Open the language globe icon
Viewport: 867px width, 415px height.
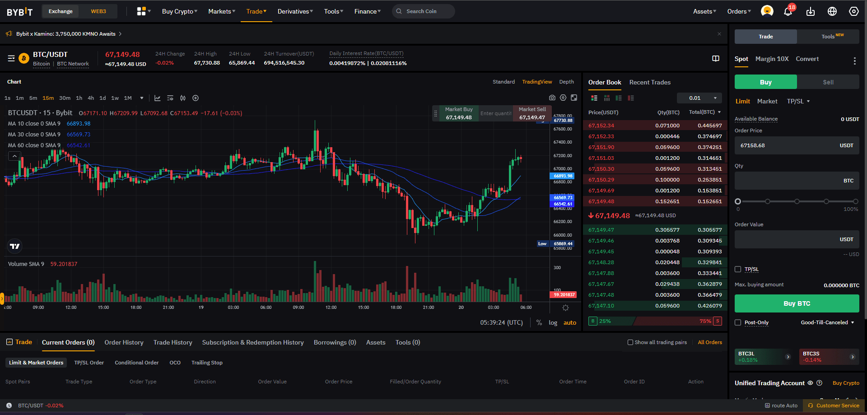pos(832,11)
